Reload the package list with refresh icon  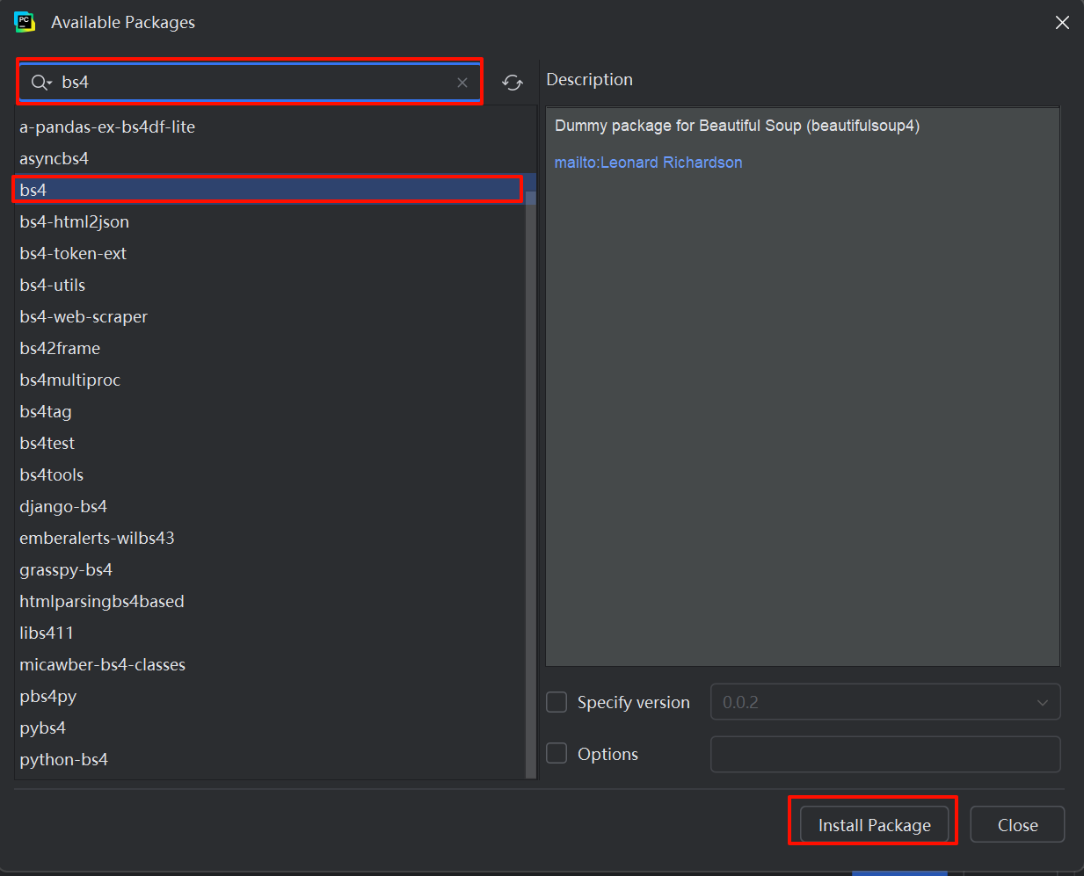tap(513, 83)
